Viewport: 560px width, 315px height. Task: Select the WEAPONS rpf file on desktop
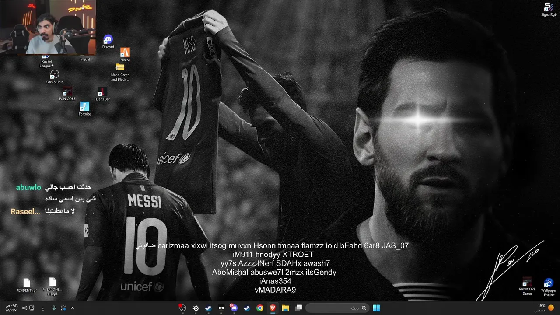(52, 287)
